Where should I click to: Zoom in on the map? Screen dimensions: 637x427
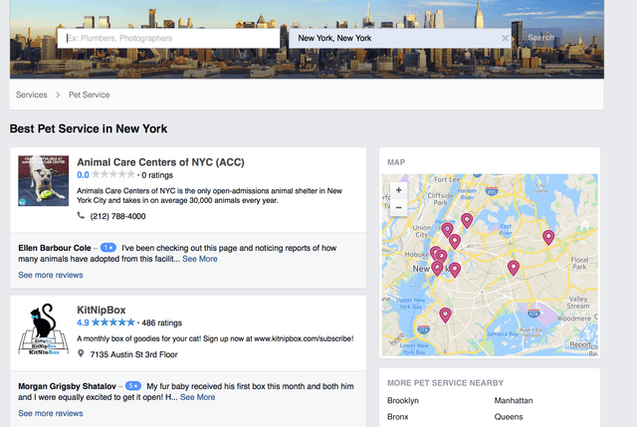pyautogui.click(x=398, y=190)
